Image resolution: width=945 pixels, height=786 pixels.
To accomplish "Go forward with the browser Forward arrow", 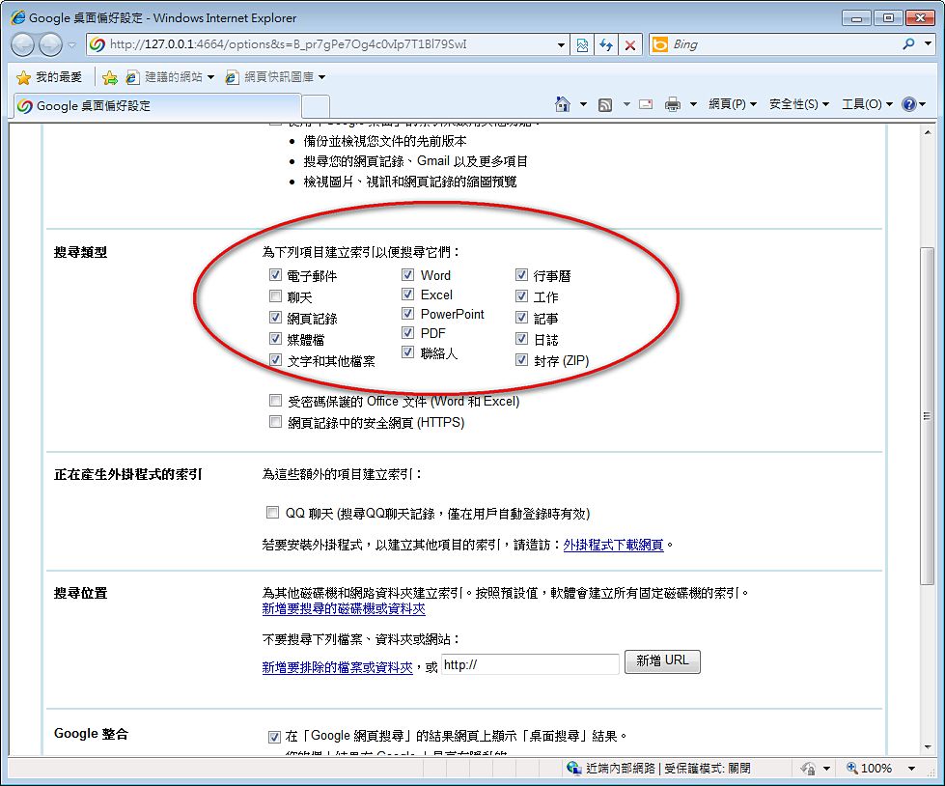I will point(50,45).
